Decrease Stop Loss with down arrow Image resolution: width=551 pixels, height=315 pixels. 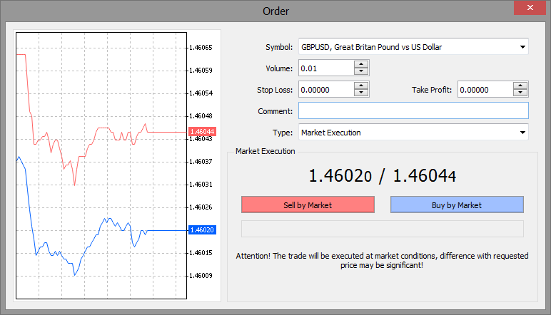pos(361,93)
